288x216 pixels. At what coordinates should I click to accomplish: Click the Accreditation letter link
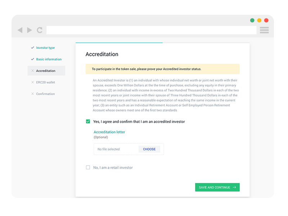[x=109, y=132]
